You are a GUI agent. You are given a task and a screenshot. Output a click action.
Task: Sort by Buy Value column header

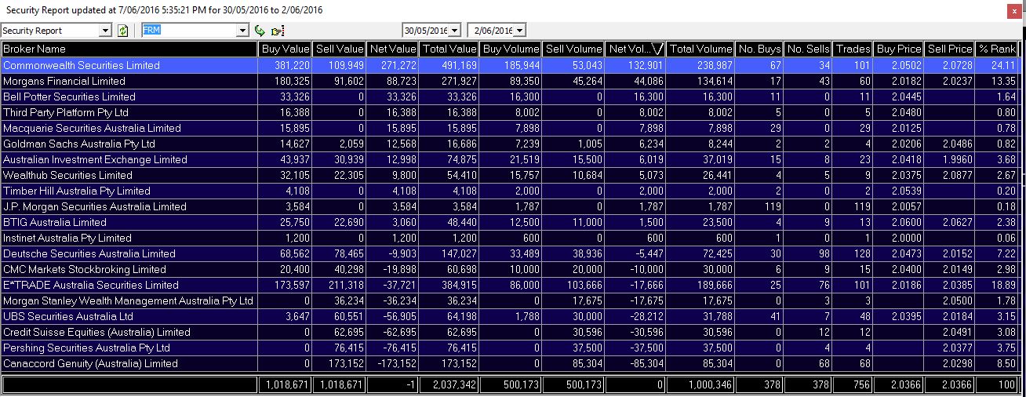point(286,49)
